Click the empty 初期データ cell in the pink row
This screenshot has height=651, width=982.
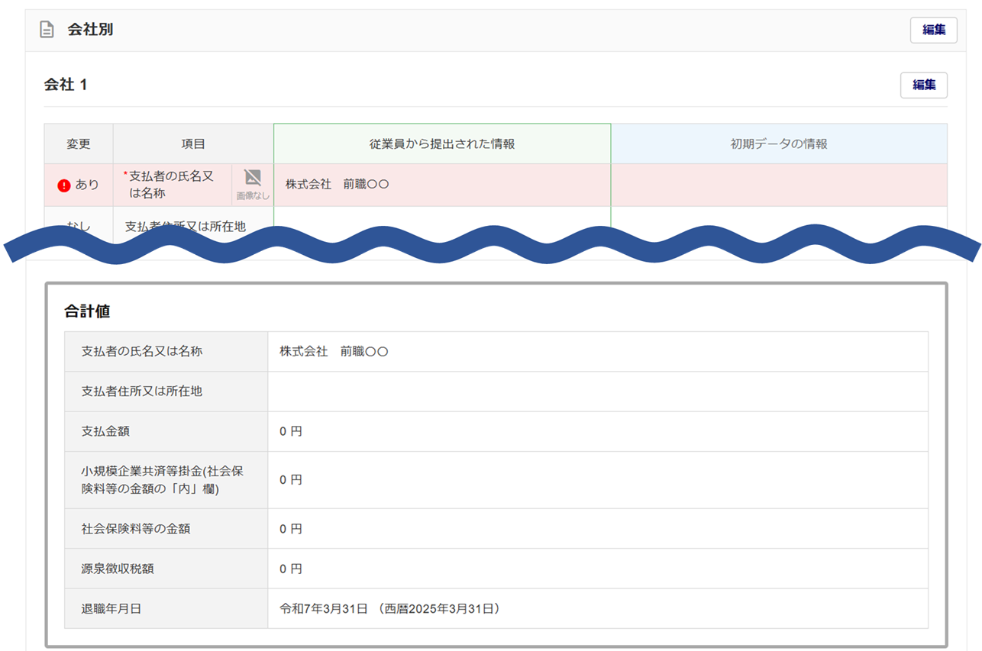pos(779,185)
